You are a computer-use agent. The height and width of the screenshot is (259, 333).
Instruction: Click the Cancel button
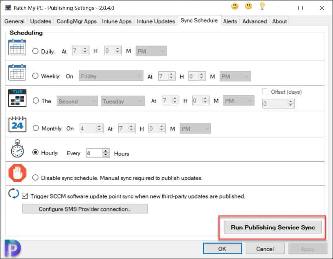(265, 249)
